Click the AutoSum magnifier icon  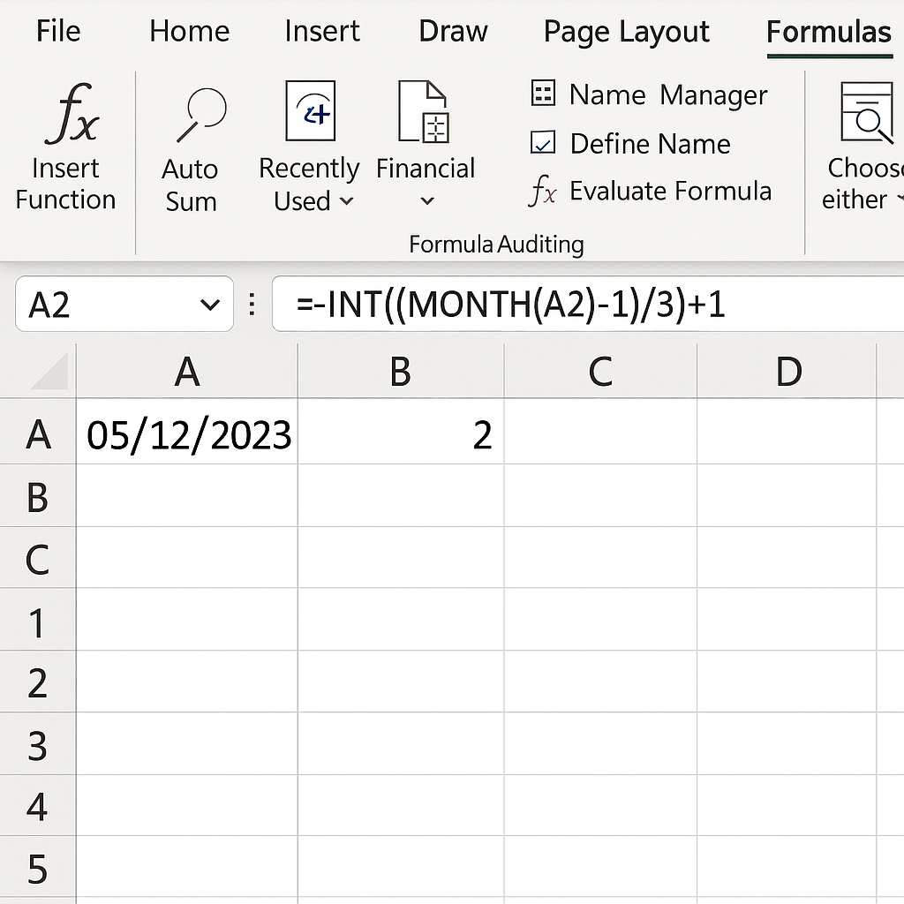[x=200, y=114]
